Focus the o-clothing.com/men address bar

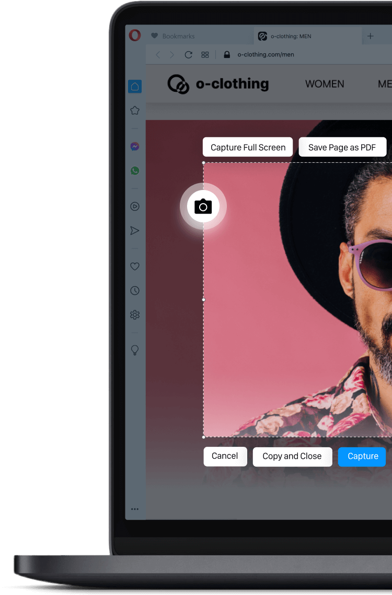(266, 55)
